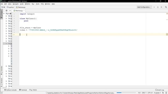Open the Window menu
Screen dimensions: 168x94
pos(48,4)
